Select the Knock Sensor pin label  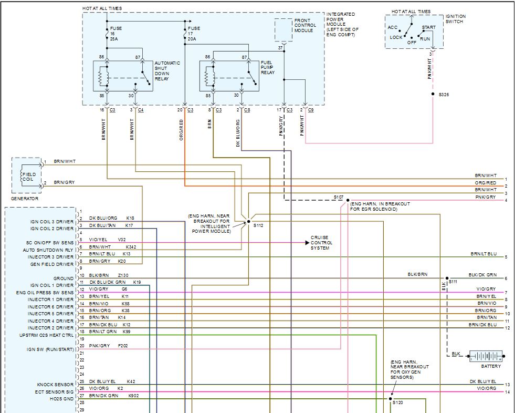tap(55, 385)
